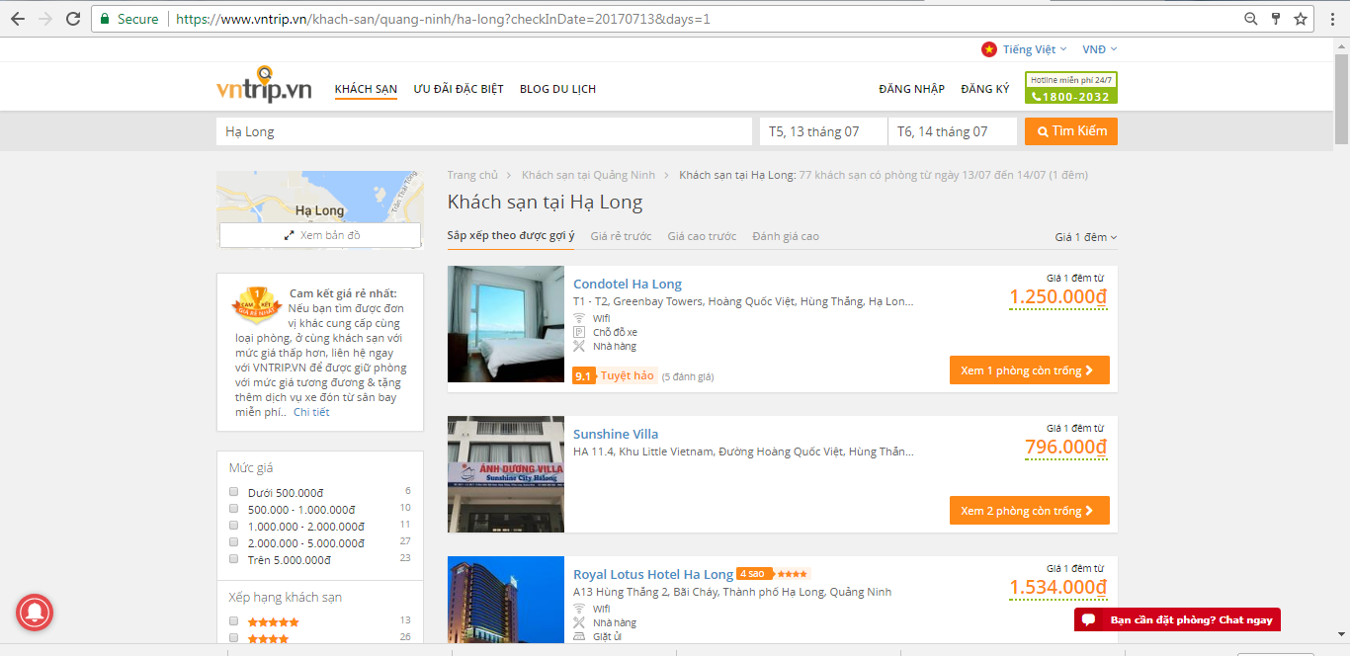Tick the 500.000 - 1.000.000đ checkbox
This screenshot has width=1350, height=656.
coord(234,509)
